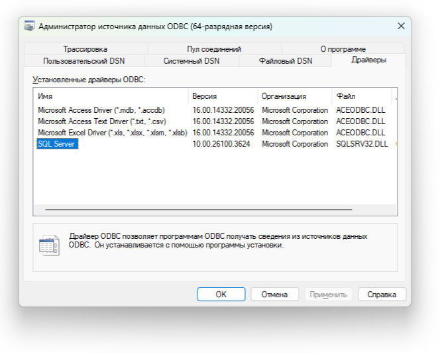Open the Трассировка tab
Viewport: 440px width, 353px height.
pos(85,49)
